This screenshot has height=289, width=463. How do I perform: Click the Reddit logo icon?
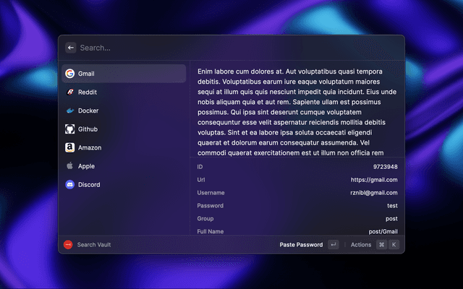(70, 92)
